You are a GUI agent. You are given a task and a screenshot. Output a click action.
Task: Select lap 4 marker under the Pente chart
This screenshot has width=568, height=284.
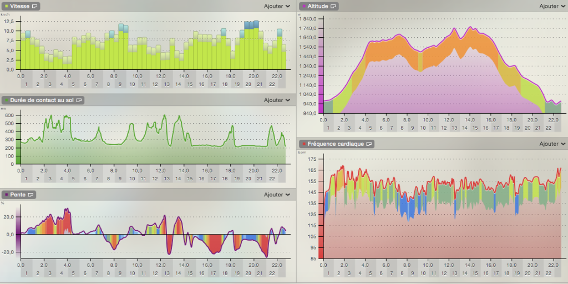click(61, 273)
